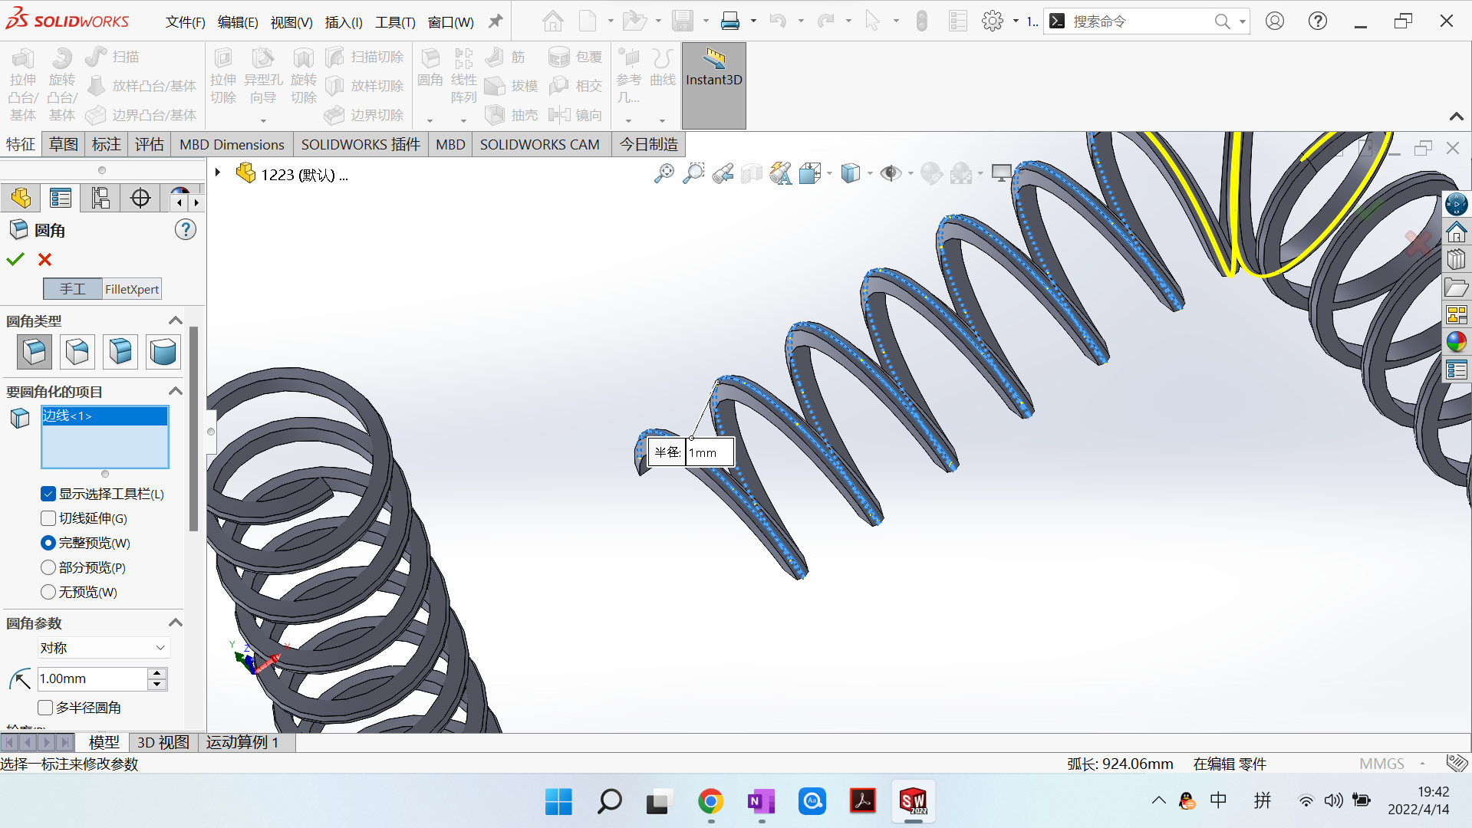
Task: Increase radius with up spinner arrow
Action: (157, 673)
